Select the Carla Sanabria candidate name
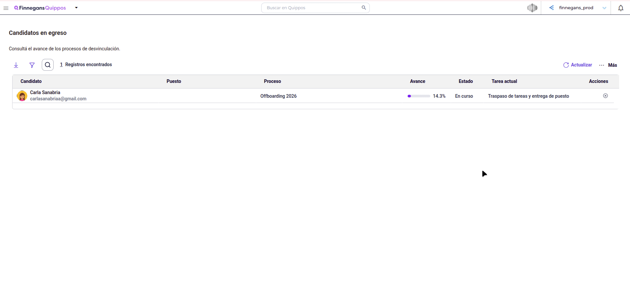Image resolution: width=630 pixels, height=303 pixels. tap(45, 92)
